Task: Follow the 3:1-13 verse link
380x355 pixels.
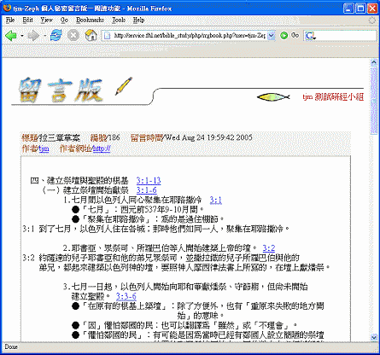Action: click(149, 180)
